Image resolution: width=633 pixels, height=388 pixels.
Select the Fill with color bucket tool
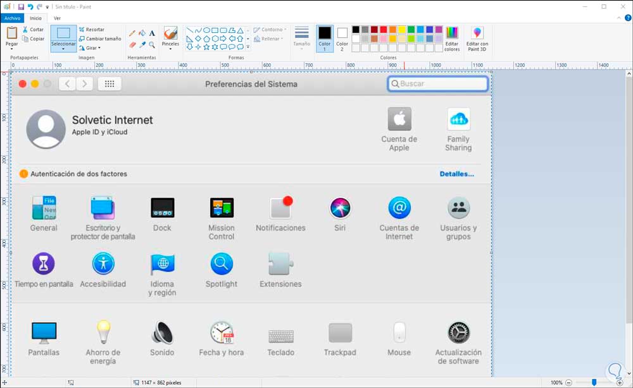point(142,33)
